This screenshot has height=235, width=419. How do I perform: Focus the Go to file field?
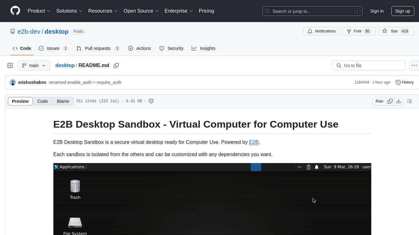(x=369, y=66)
